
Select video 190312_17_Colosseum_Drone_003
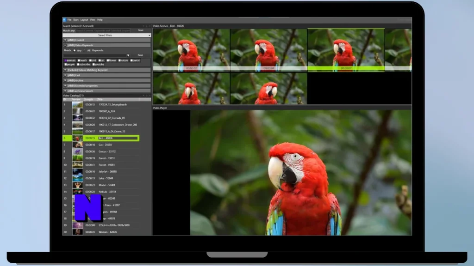[101, 125]
